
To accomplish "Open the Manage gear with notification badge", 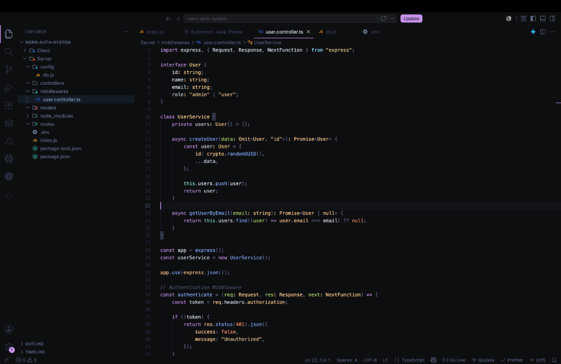I will [9, 347].
